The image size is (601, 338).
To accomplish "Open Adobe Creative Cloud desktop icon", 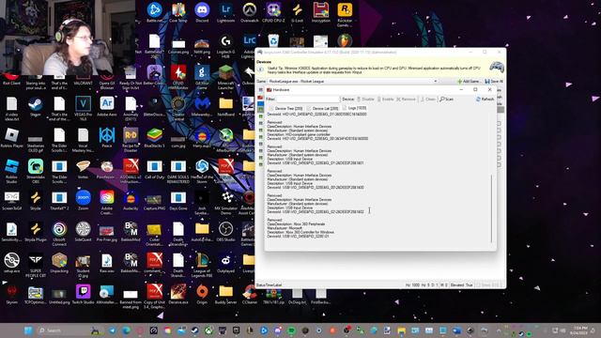I will [x=107, y=203].
